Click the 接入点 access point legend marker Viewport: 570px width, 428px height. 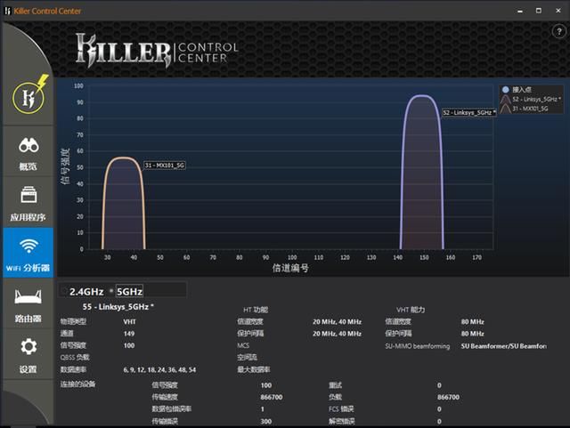coord(505,90)
